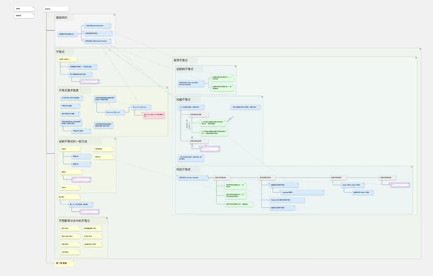
Task: Select the Riemann 积分 node
Action: coord(287,200)
